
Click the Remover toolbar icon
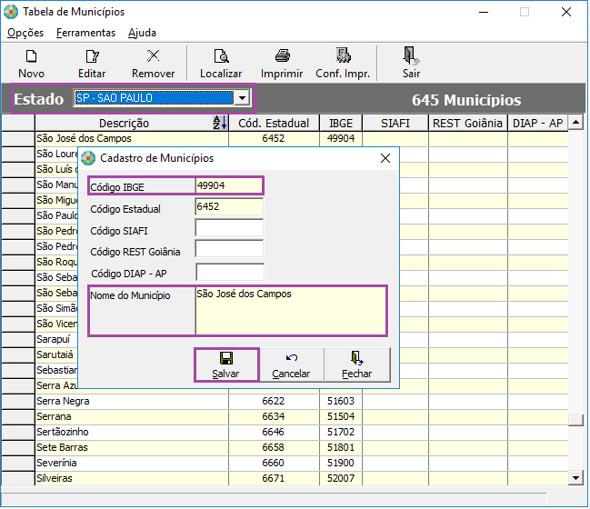click(153, 57)
